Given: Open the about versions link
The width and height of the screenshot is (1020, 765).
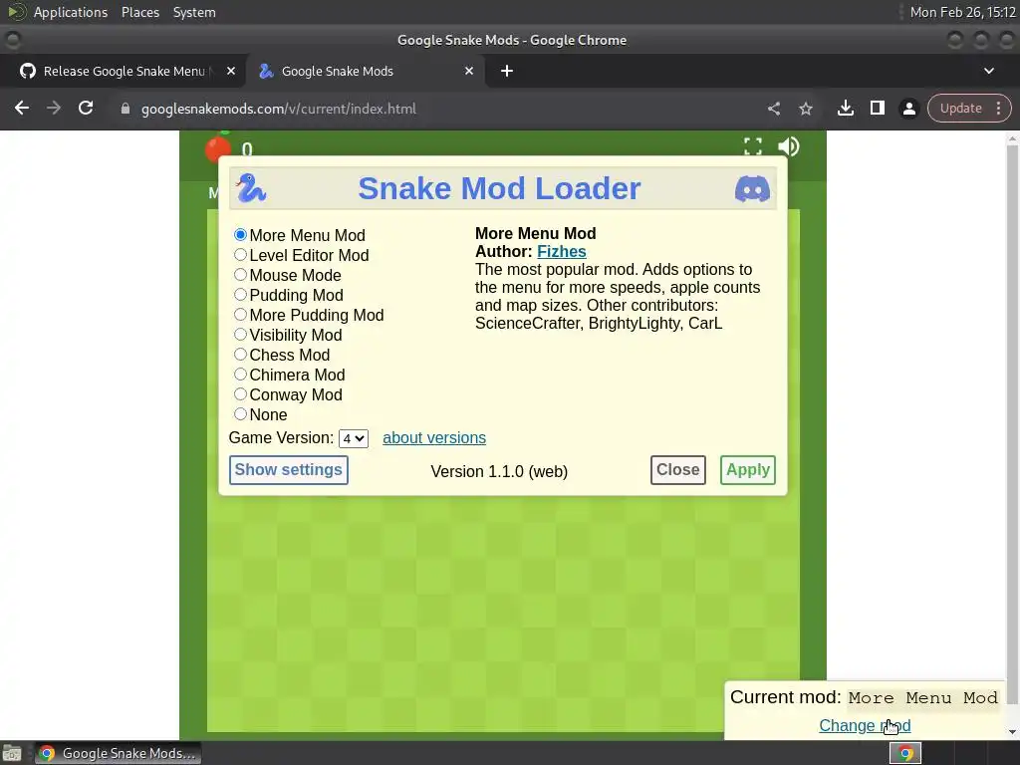Looking at the screenshot, I should 434,438.
